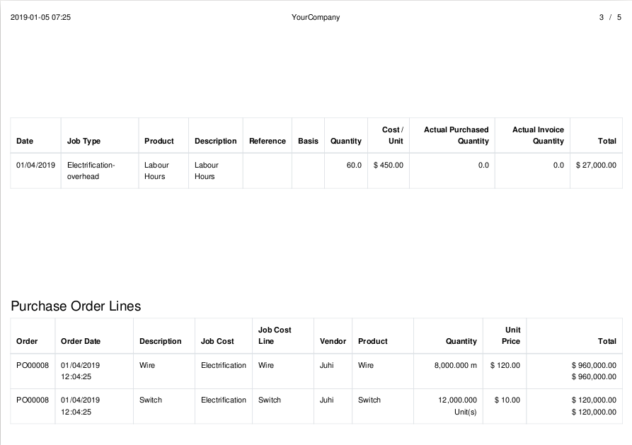Click Switch in the Description column

tap(151, 400)
